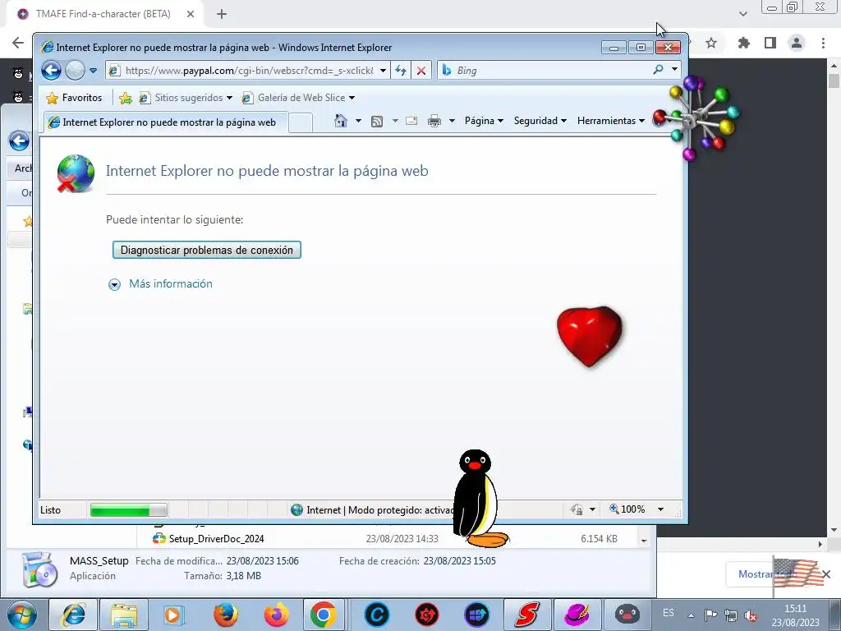Click the Google Chrome taskbar icon
841x631 pixels.
click(323, 615)
